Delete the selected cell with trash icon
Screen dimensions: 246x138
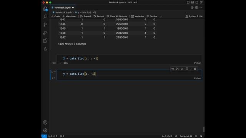click(195, 69)
